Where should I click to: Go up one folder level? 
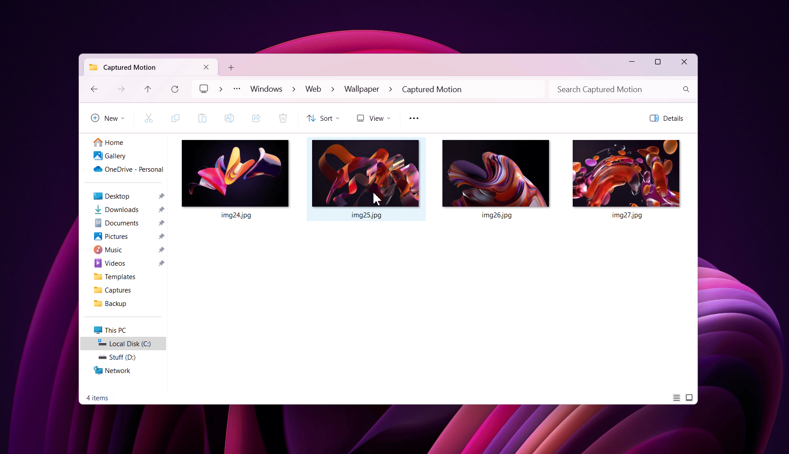148,89
